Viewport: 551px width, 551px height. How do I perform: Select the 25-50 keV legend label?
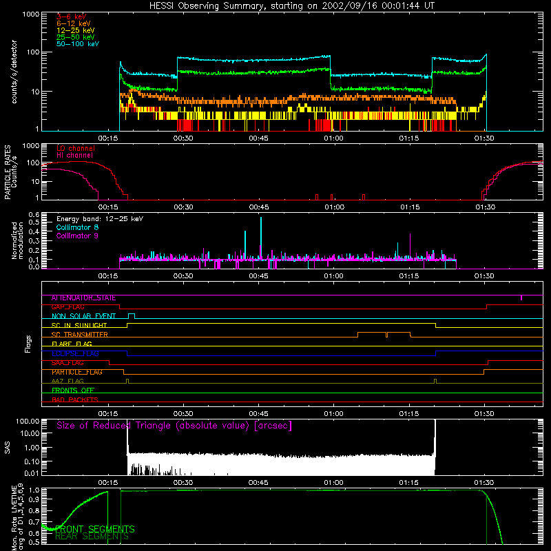point(75,37)
